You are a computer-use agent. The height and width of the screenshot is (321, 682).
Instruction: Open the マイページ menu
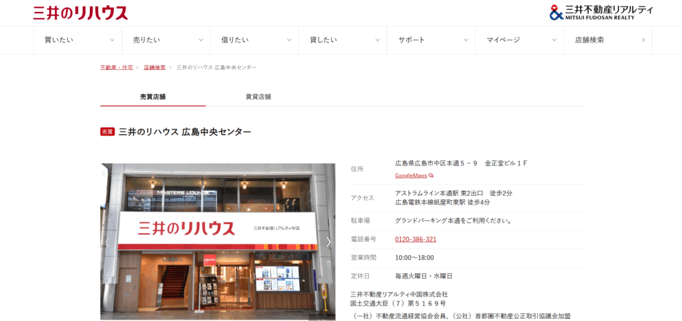[519, 40]
